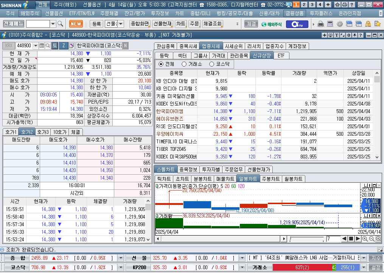Viewport: 384px width, 273px height.
Task: Click the magnifier search icon beside the menu search box
Action: (60, 24)
